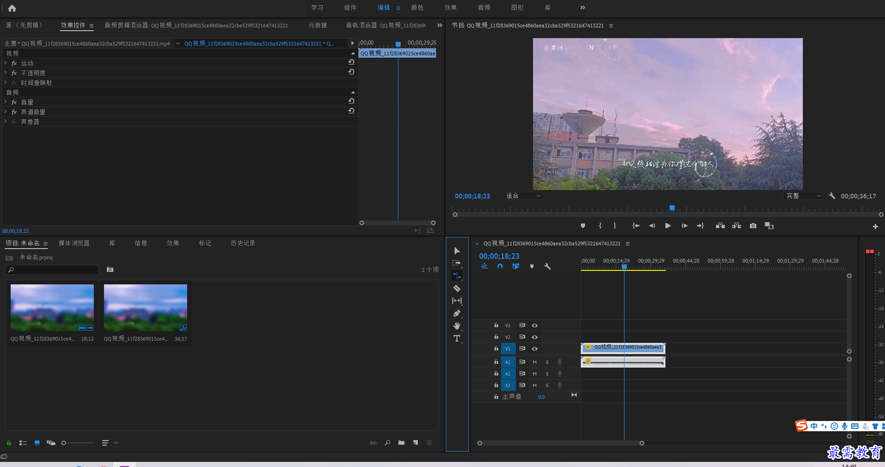Click New Item icon in project panel
This screenshot has height=467, width=885.
coord(416,443)
